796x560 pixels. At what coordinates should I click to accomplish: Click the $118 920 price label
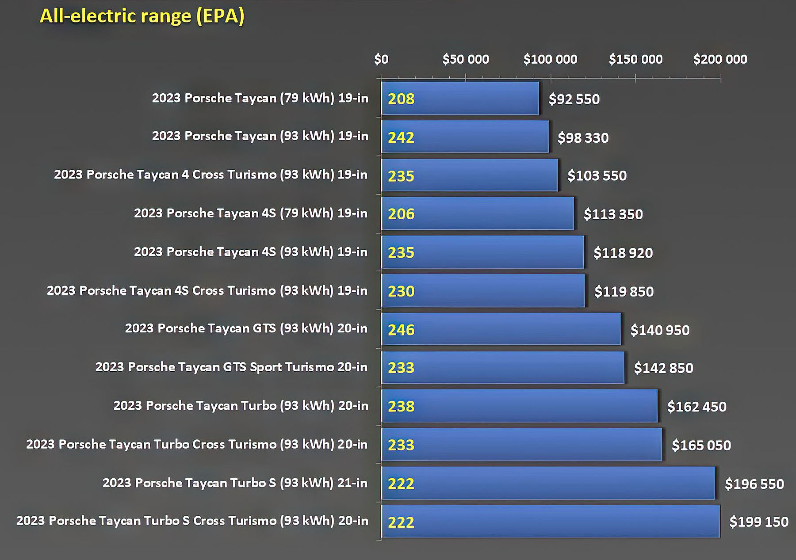tap(623, 253)
